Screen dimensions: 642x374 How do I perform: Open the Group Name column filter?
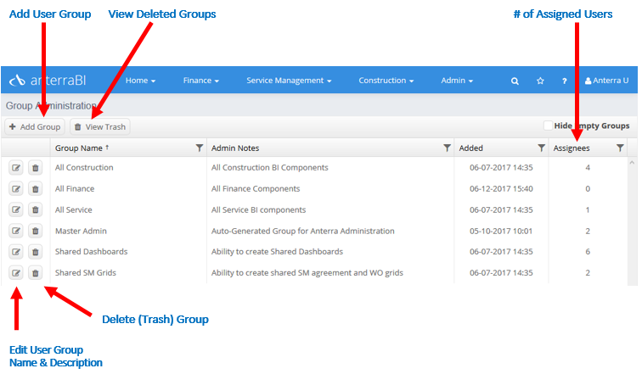pyautogui.click(x=200, y=148)
